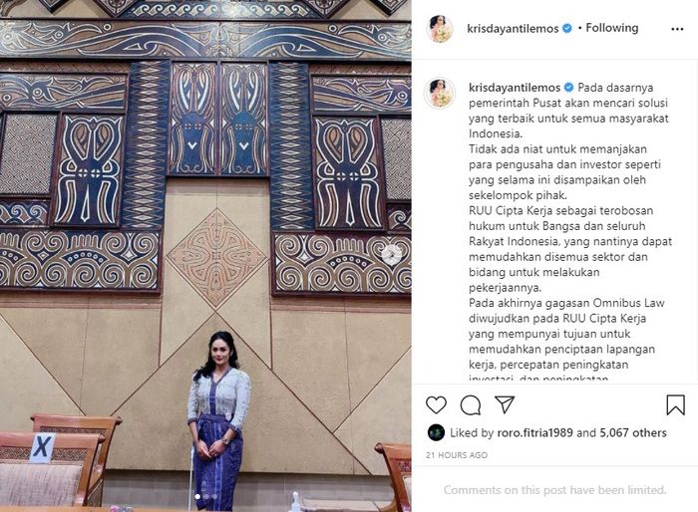Select the third carousel dot indicator
Screen dimensions: 698x512
point(214,496)
